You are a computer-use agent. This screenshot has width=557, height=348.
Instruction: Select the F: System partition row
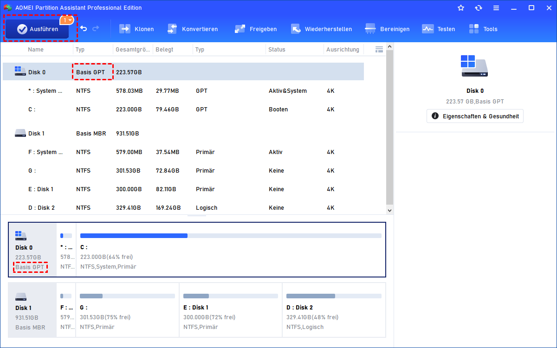(183, 152)
